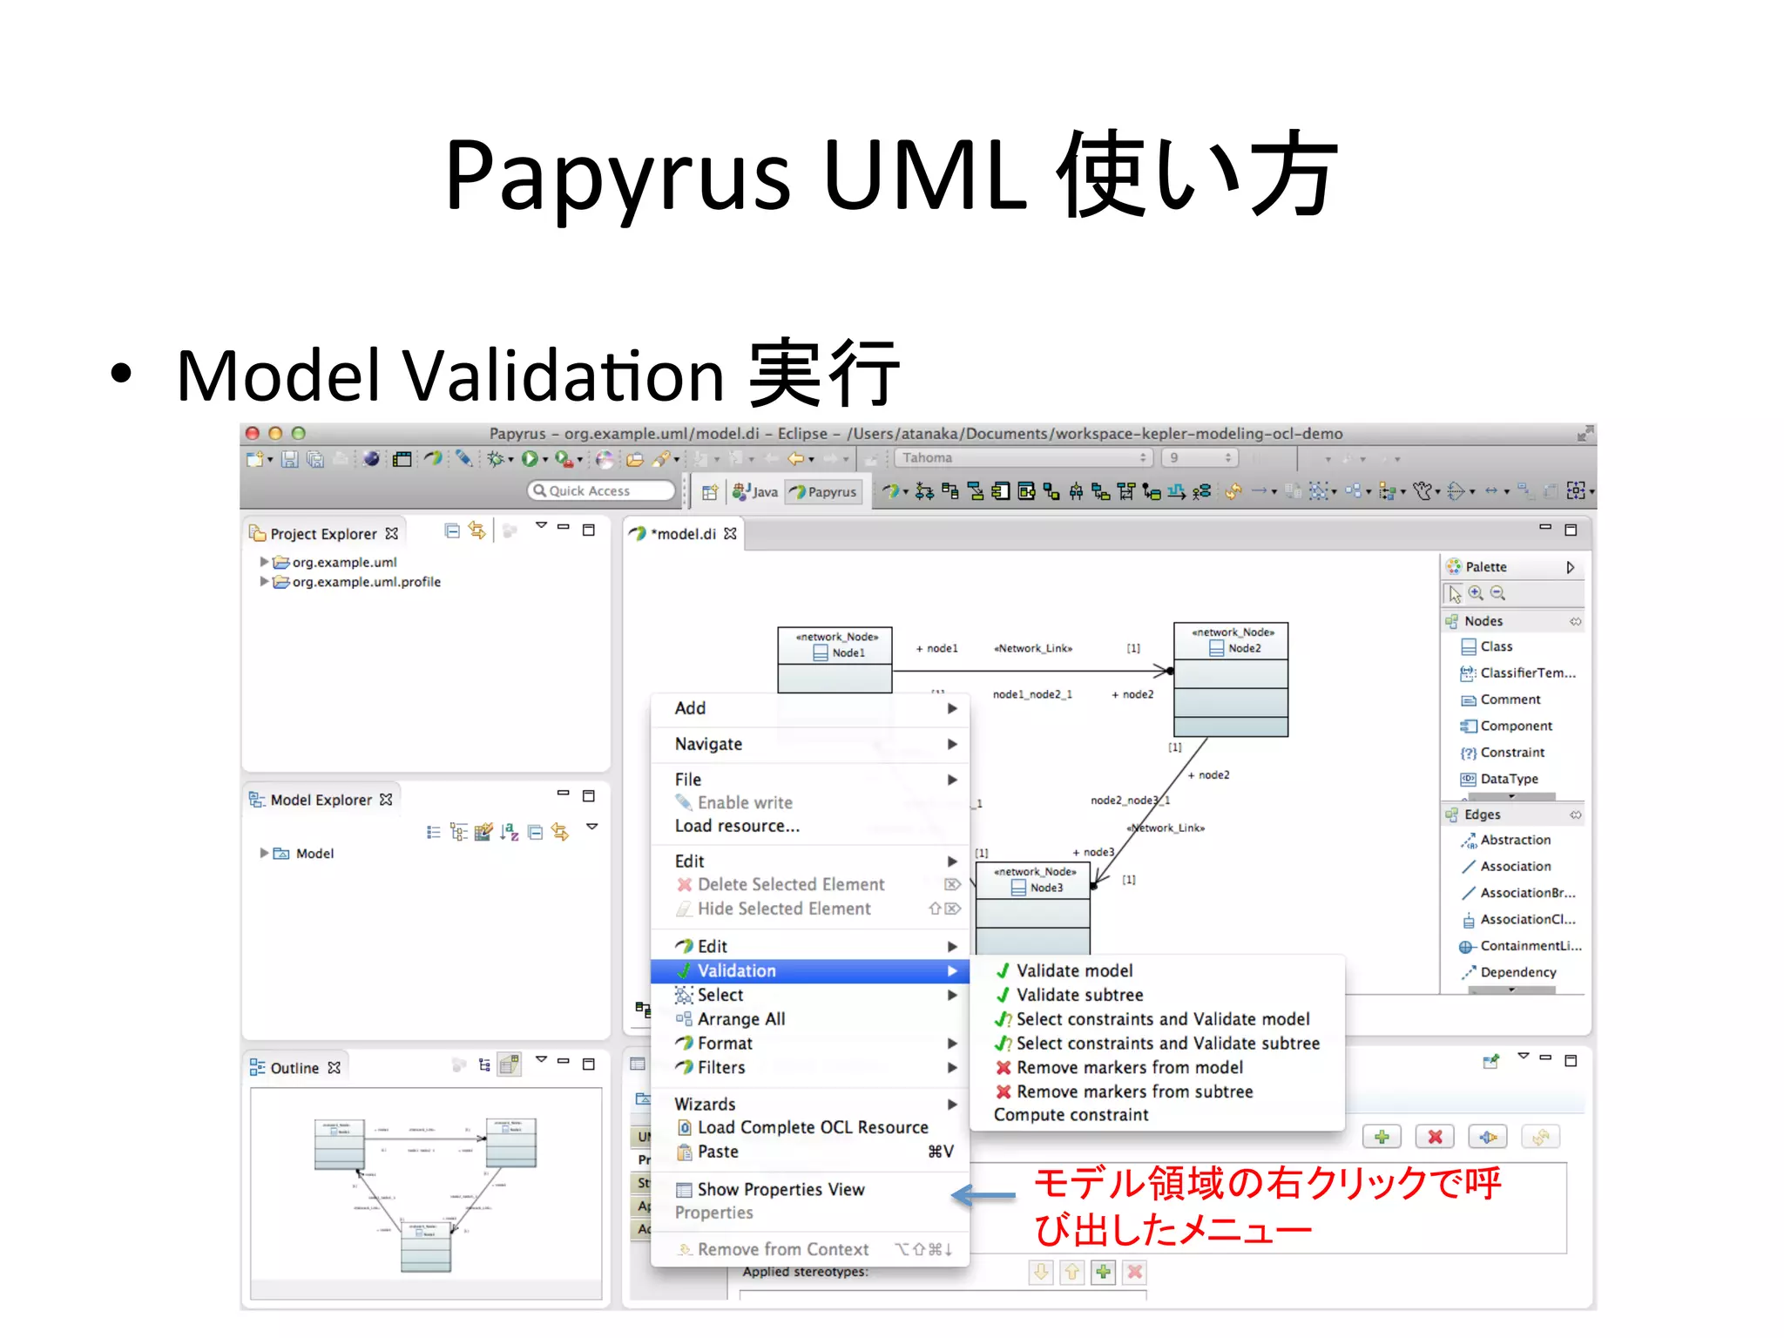Select the Palette zoom-in magnifier tool

click(x=1476, y=593)
